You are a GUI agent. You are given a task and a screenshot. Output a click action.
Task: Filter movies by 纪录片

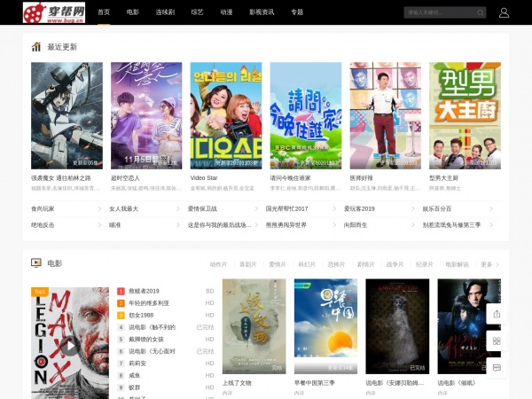(x=425, y=264)
